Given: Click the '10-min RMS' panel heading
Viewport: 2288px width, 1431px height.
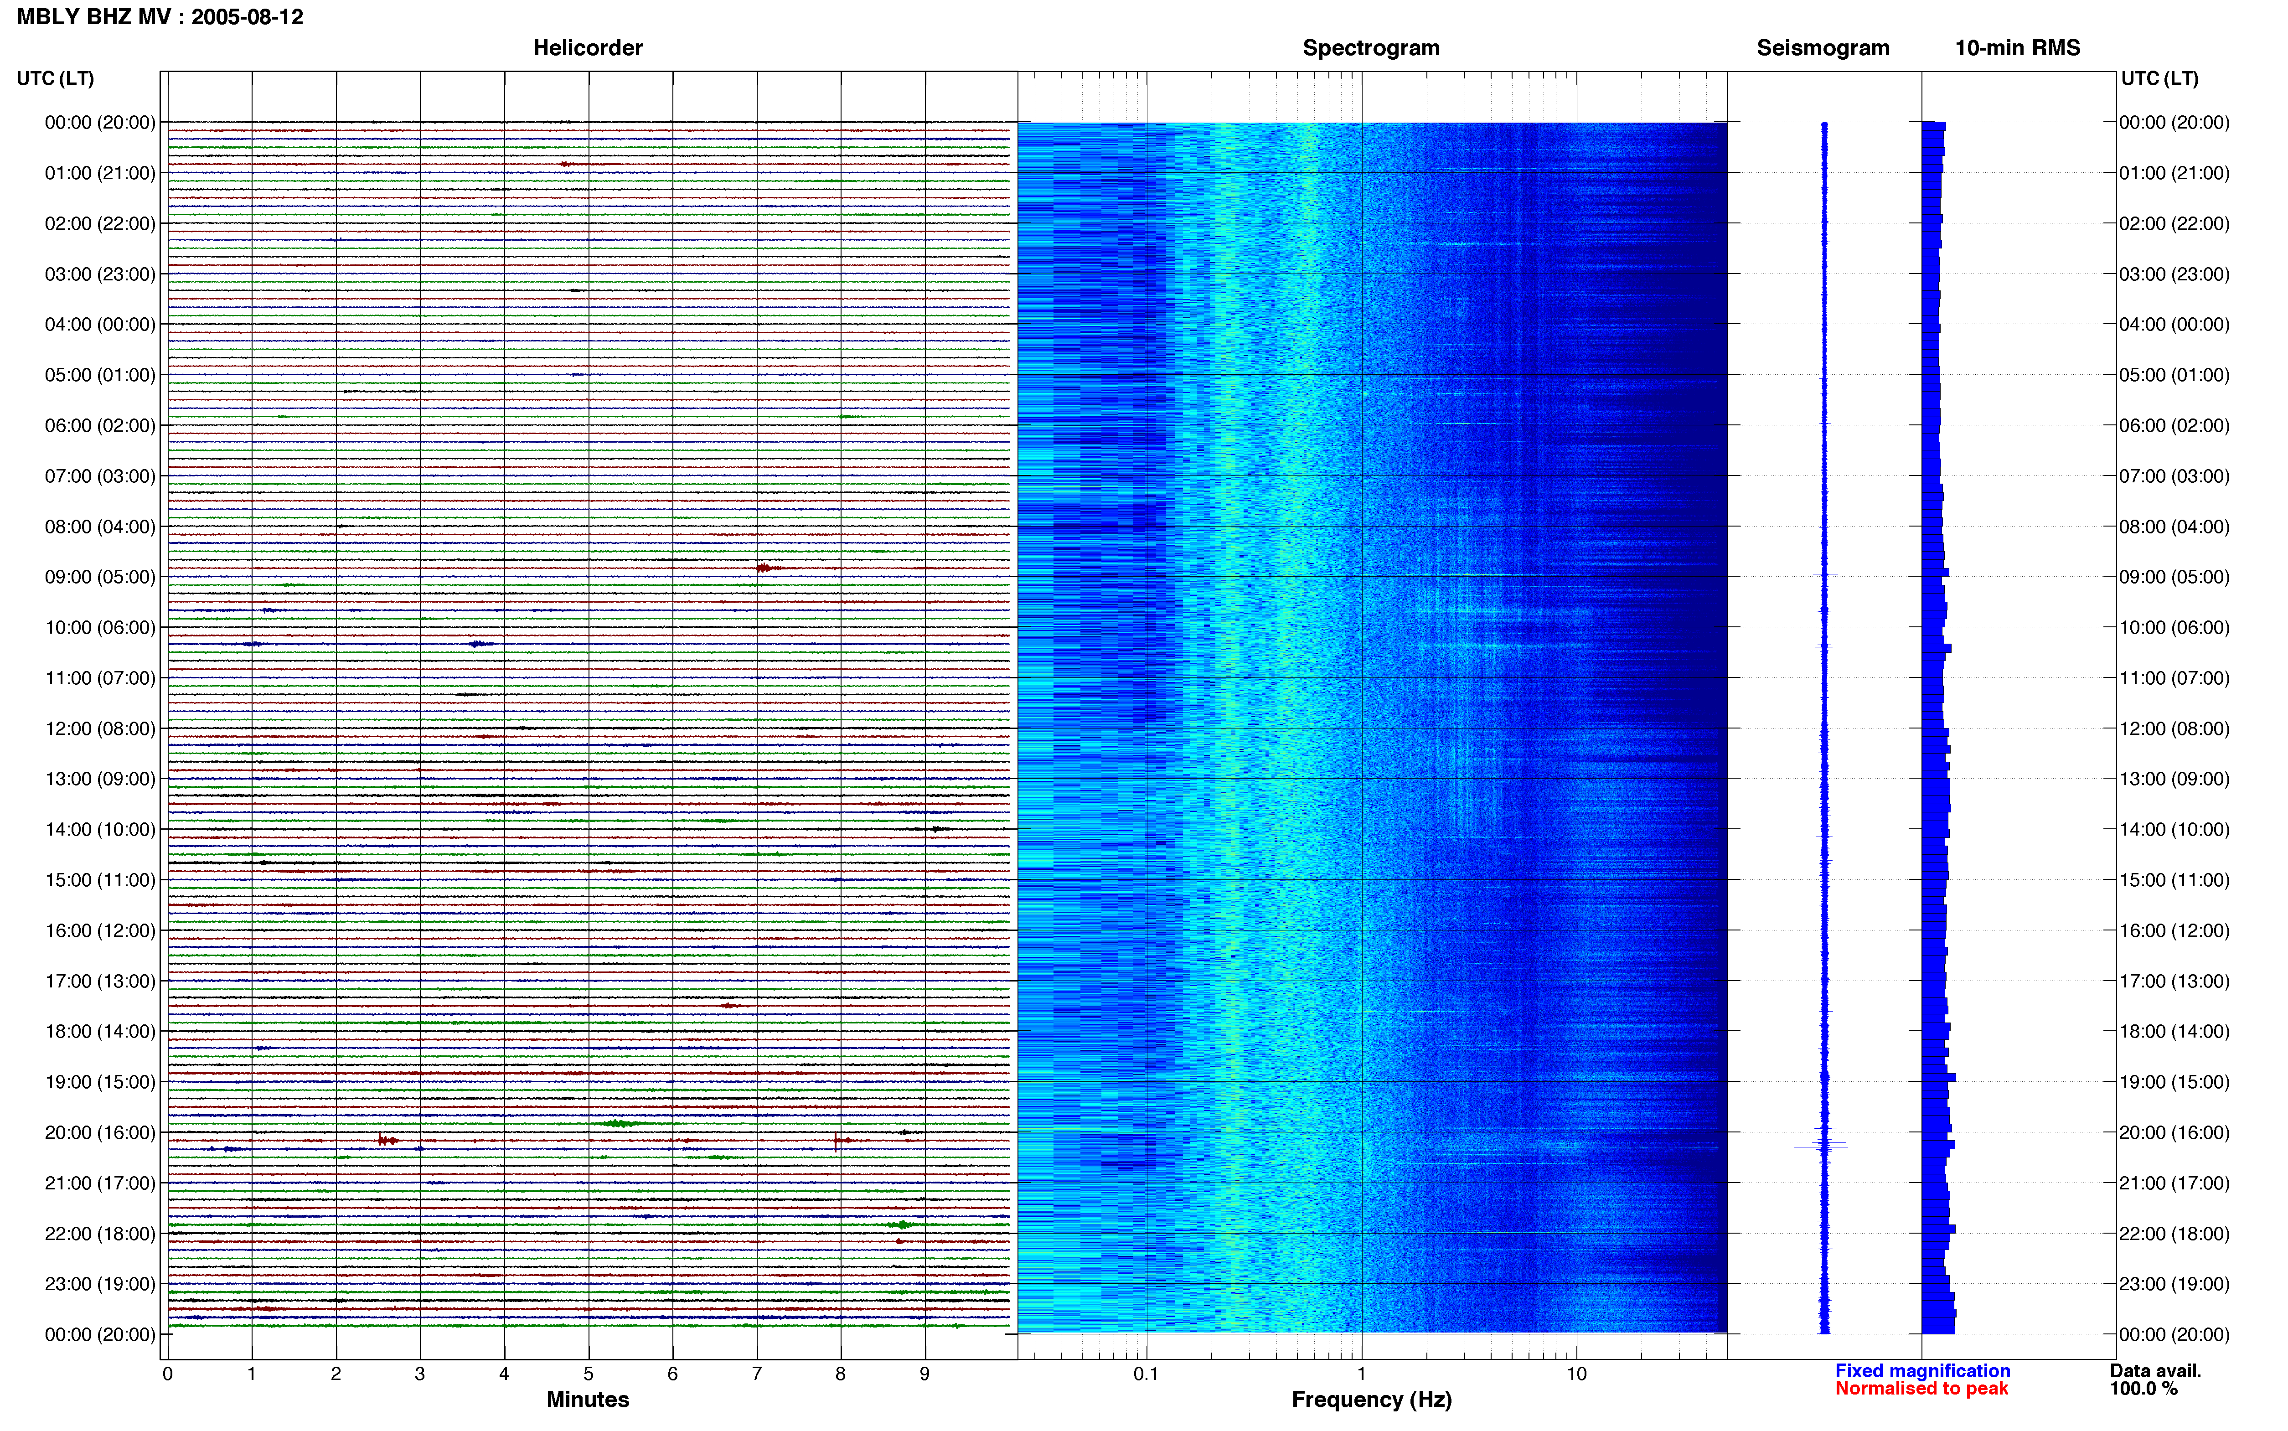Looking at the screenshot, I should click(2017, 47).
